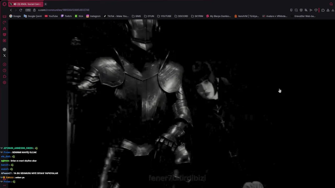
Task: Click chat message 'SENINMI MAVİŞ OLCAK'
Action: coord(24,152)
